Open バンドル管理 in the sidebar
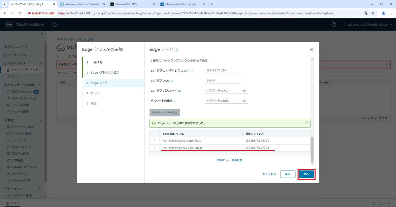396x207 pixels. pyautogui.click(x=20, y=105)
